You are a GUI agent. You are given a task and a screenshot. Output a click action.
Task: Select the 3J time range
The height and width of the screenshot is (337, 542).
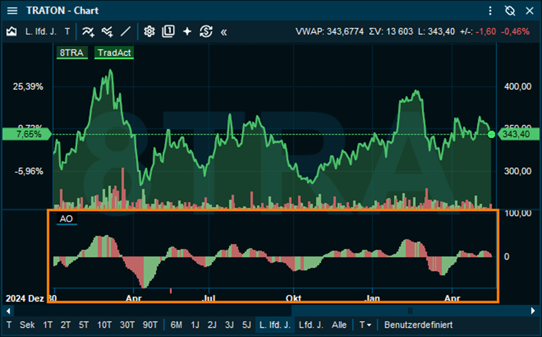click(x=229, y=325)
